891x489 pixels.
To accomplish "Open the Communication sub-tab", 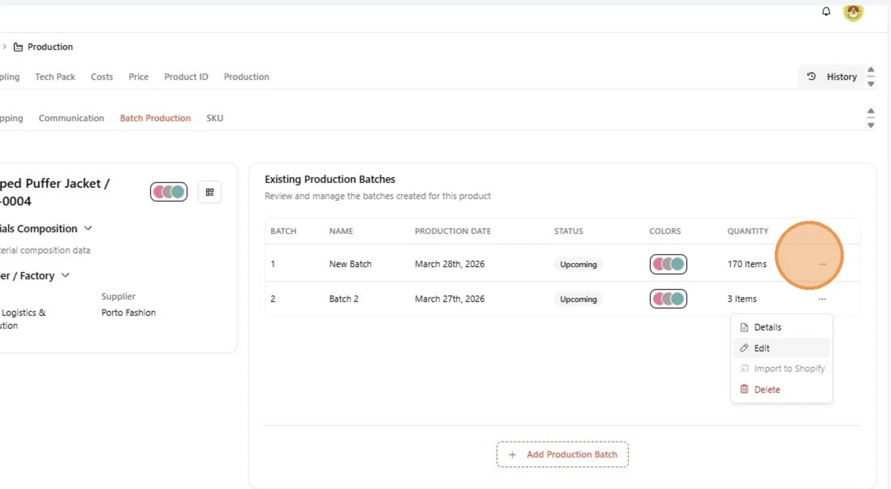I will coord(71,118).
